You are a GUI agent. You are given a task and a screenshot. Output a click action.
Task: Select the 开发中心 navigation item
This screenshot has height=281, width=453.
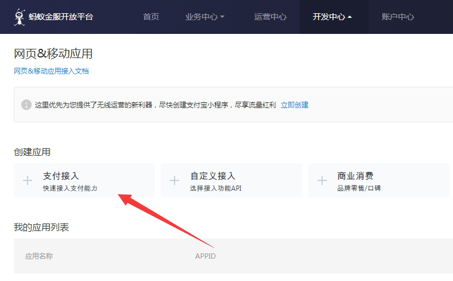[328, 17]
